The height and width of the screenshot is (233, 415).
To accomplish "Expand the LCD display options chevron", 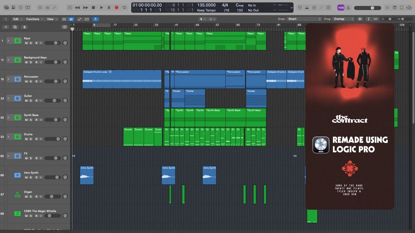I will click(292, 7).
